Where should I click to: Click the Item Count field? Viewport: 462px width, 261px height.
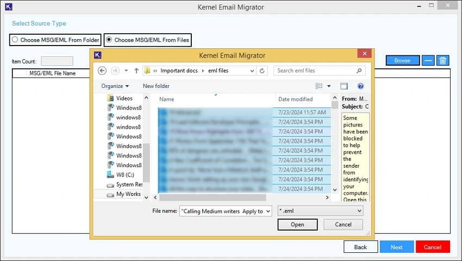coord(57,61)
